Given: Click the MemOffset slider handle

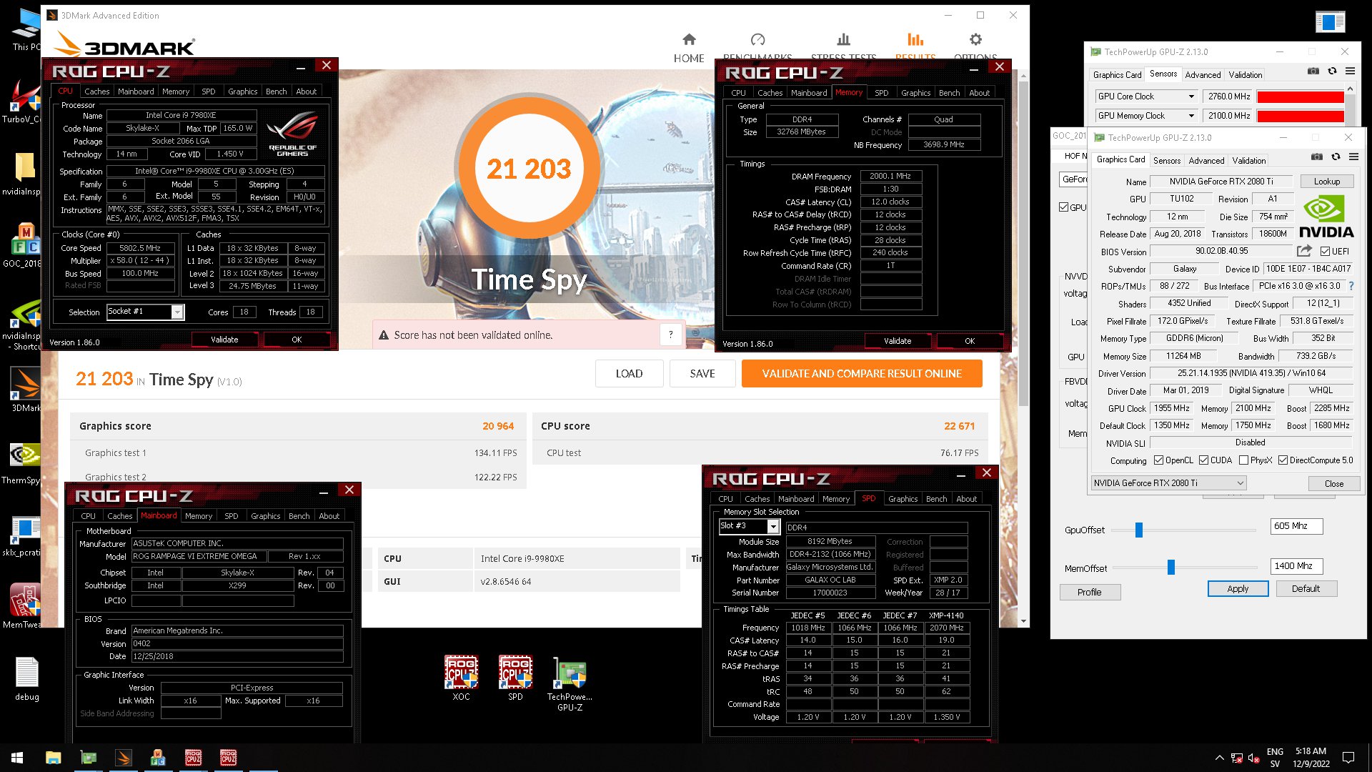Looking at the screenshot, I should 1171,567.
